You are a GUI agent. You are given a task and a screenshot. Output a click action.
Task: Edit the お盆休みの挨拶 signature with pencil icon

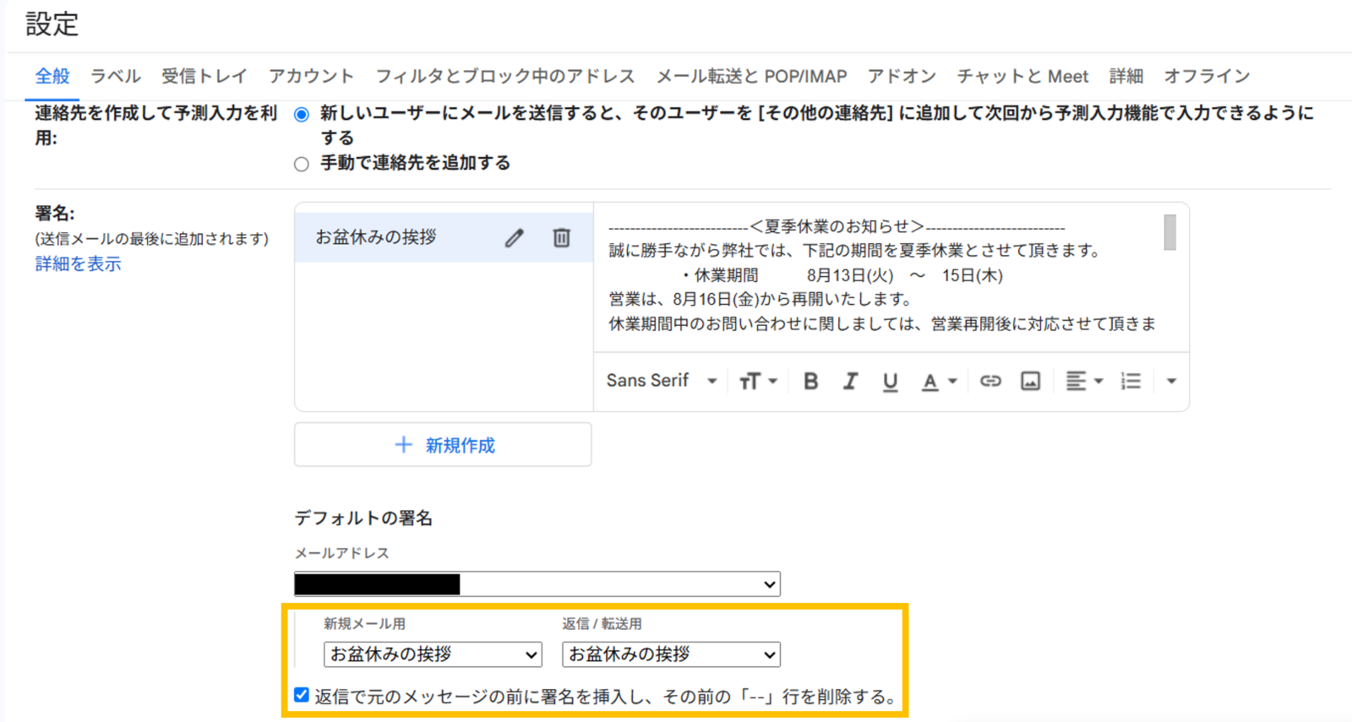[514, 238]
